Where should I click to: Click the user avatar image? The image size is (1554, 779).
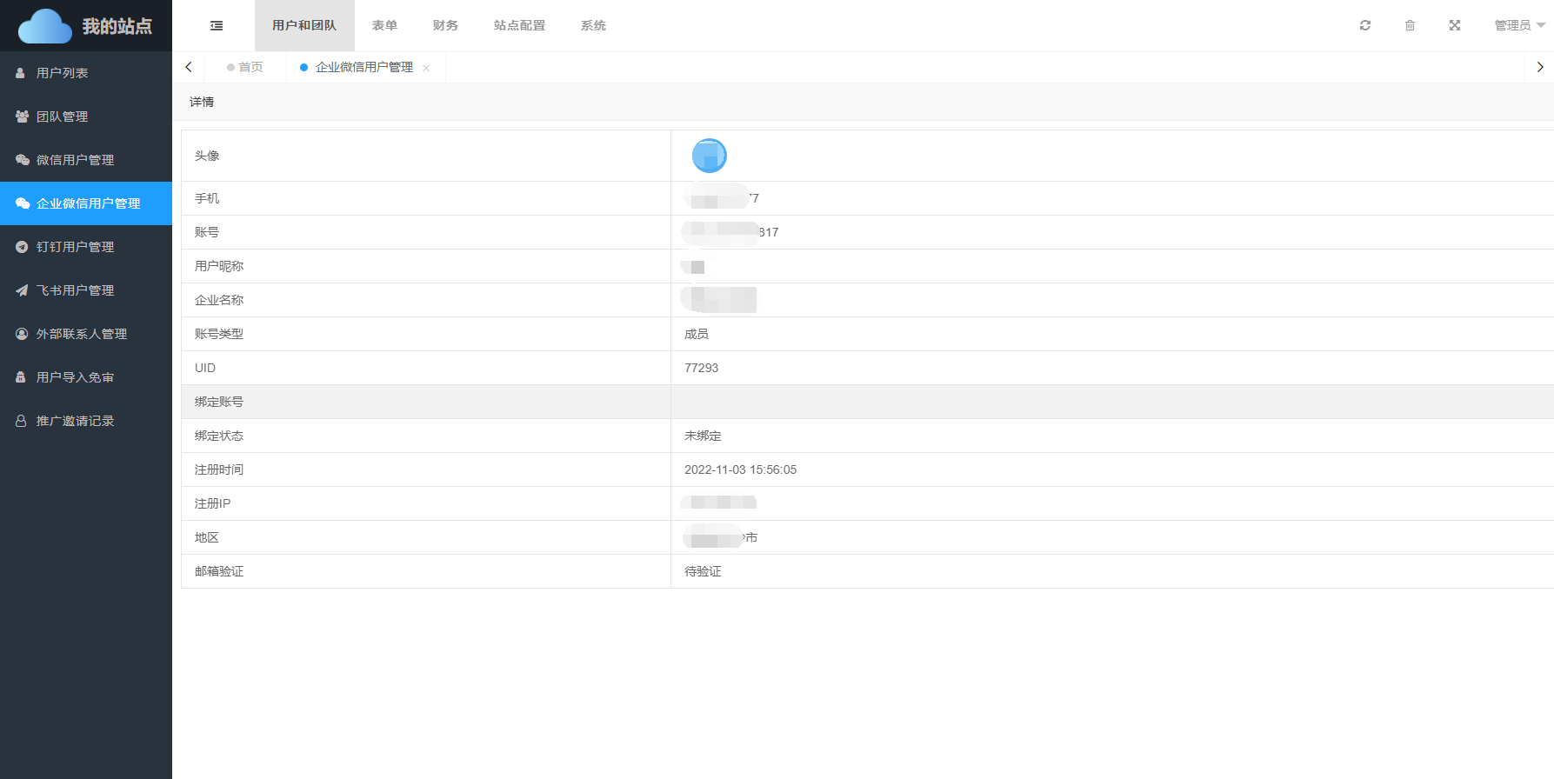pyautogui.click(x=709, y=156)
